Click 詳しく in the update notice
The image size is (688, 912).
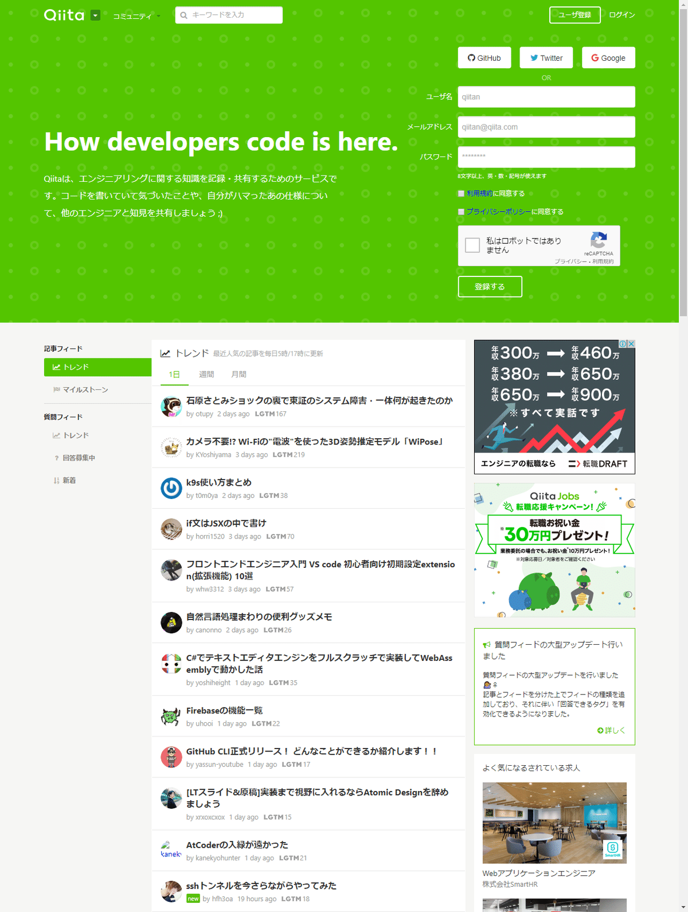[611, 730]
